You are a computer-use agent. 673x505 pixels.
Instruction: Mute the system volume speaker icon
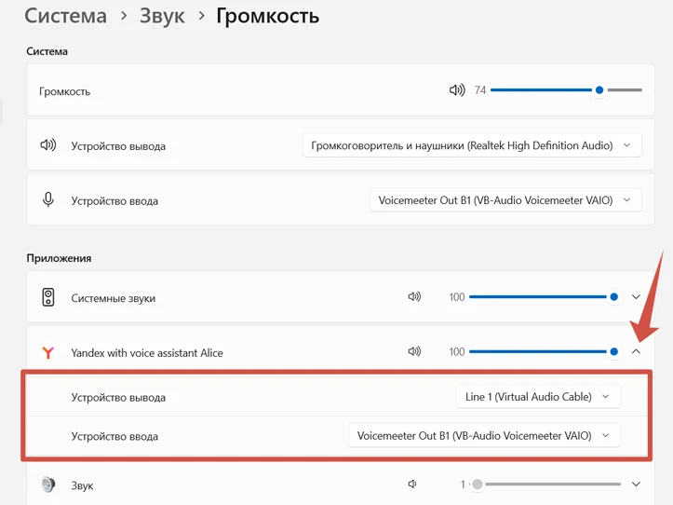pos(457,90)
